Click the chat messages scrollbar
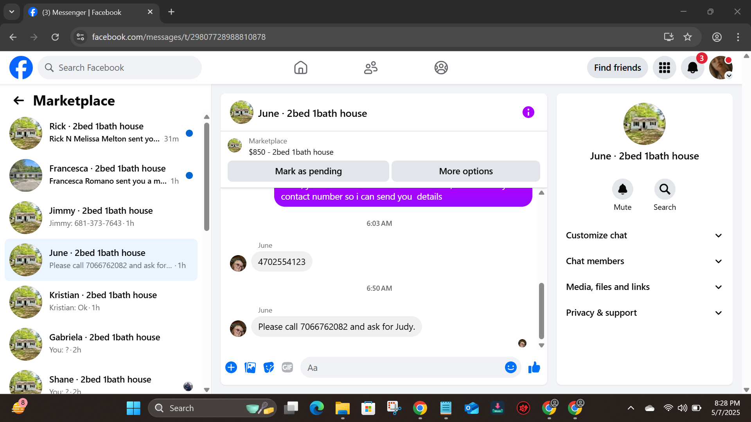The height and width of the screenshot is (422, 751). pyautogui.click(x=541, y=311)
